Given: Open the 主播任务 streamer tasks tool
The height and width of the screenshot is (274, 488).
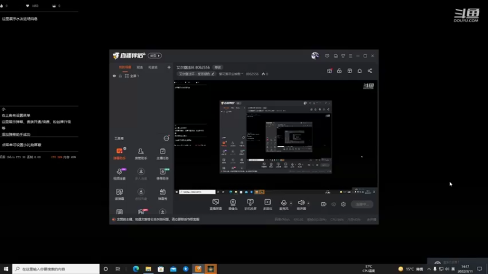Looking at the screenshot, I should tap(162, 154).
